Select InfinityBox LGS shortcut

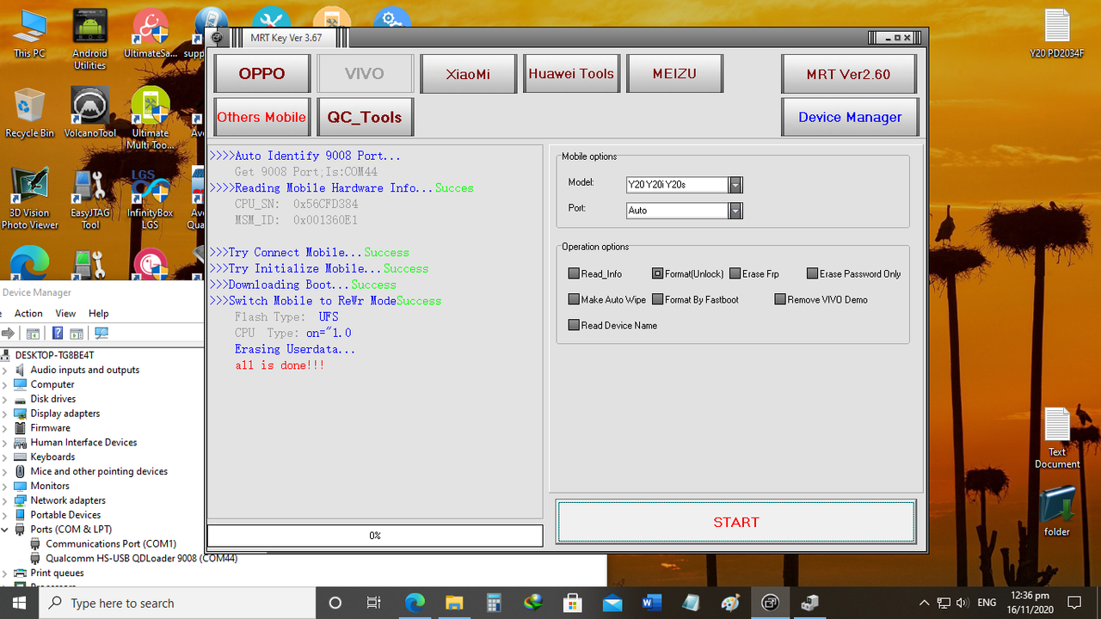point(151,199)
